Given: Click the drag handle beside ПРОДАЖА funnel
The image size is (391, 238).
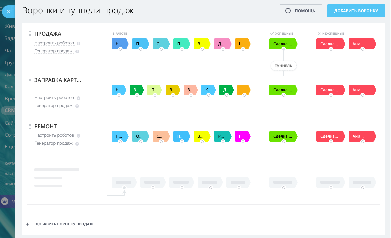Looking at the screenshot, I should (30, 34).
